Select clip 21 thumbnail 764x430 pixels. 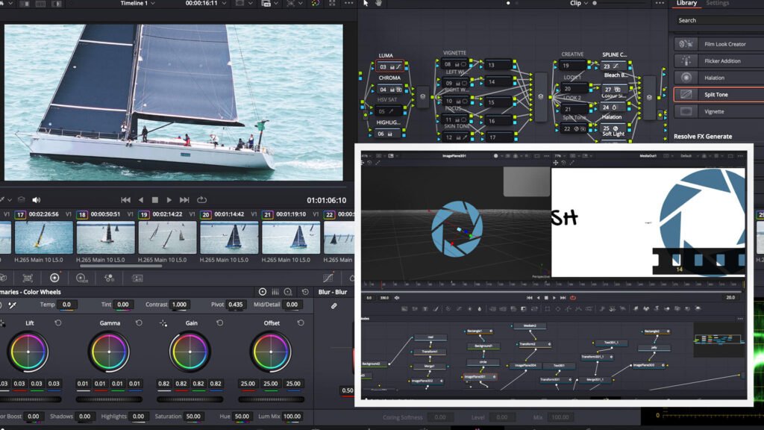click(x=292, y=237)
